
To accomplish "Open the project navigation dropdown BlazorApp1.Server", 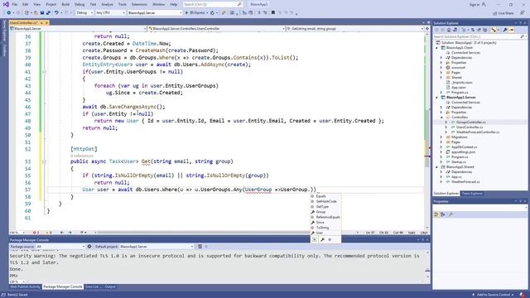I will (x=79, y=29).
